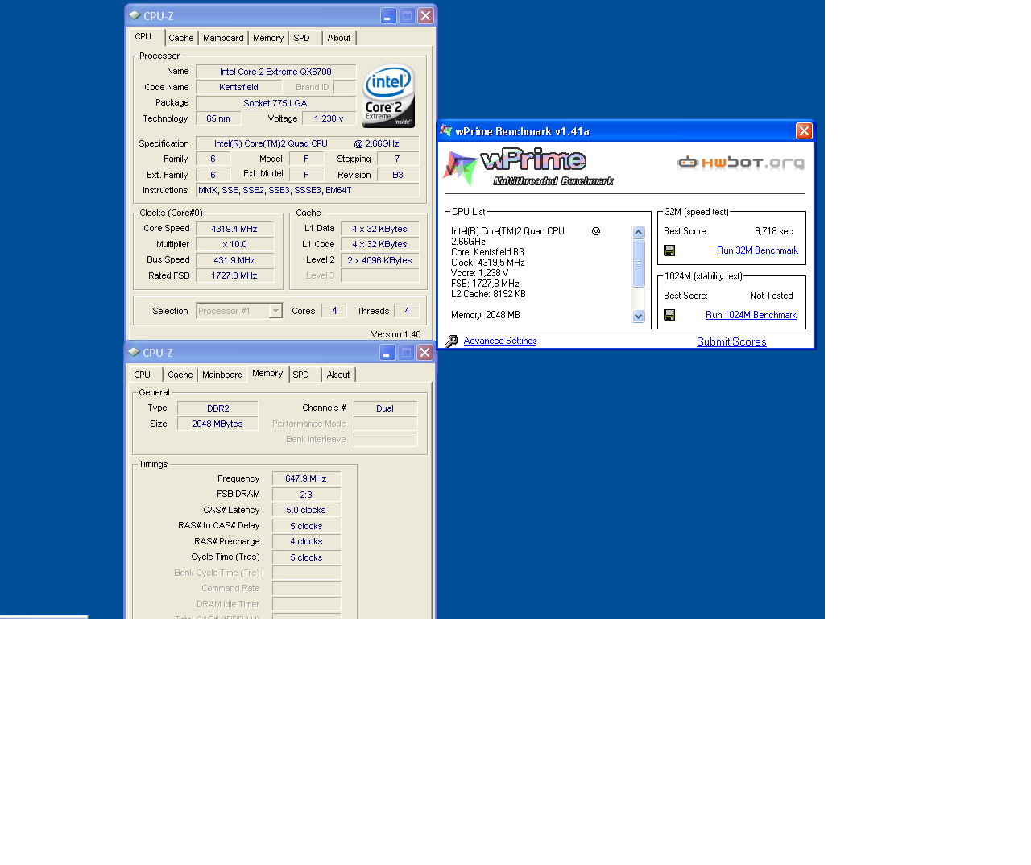This screenshot has width=1031, height=865.
Task: Click the Cores count field
Action: [334, 311]
